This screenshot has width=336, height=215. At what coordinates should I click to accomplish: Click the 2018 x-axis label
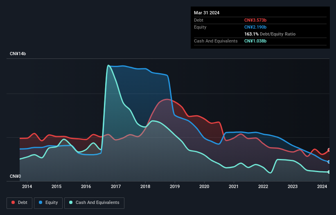[x=145, y=186]
